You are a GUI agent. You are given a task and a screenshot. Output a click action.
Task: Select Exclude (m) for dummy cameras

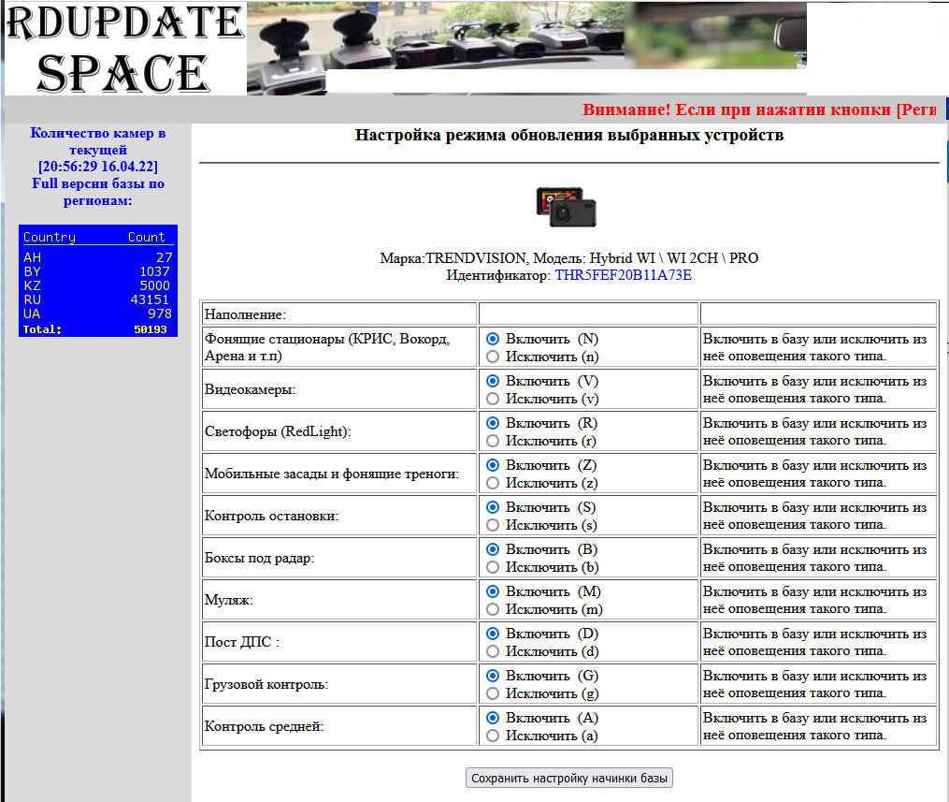(x=494, y=609)
